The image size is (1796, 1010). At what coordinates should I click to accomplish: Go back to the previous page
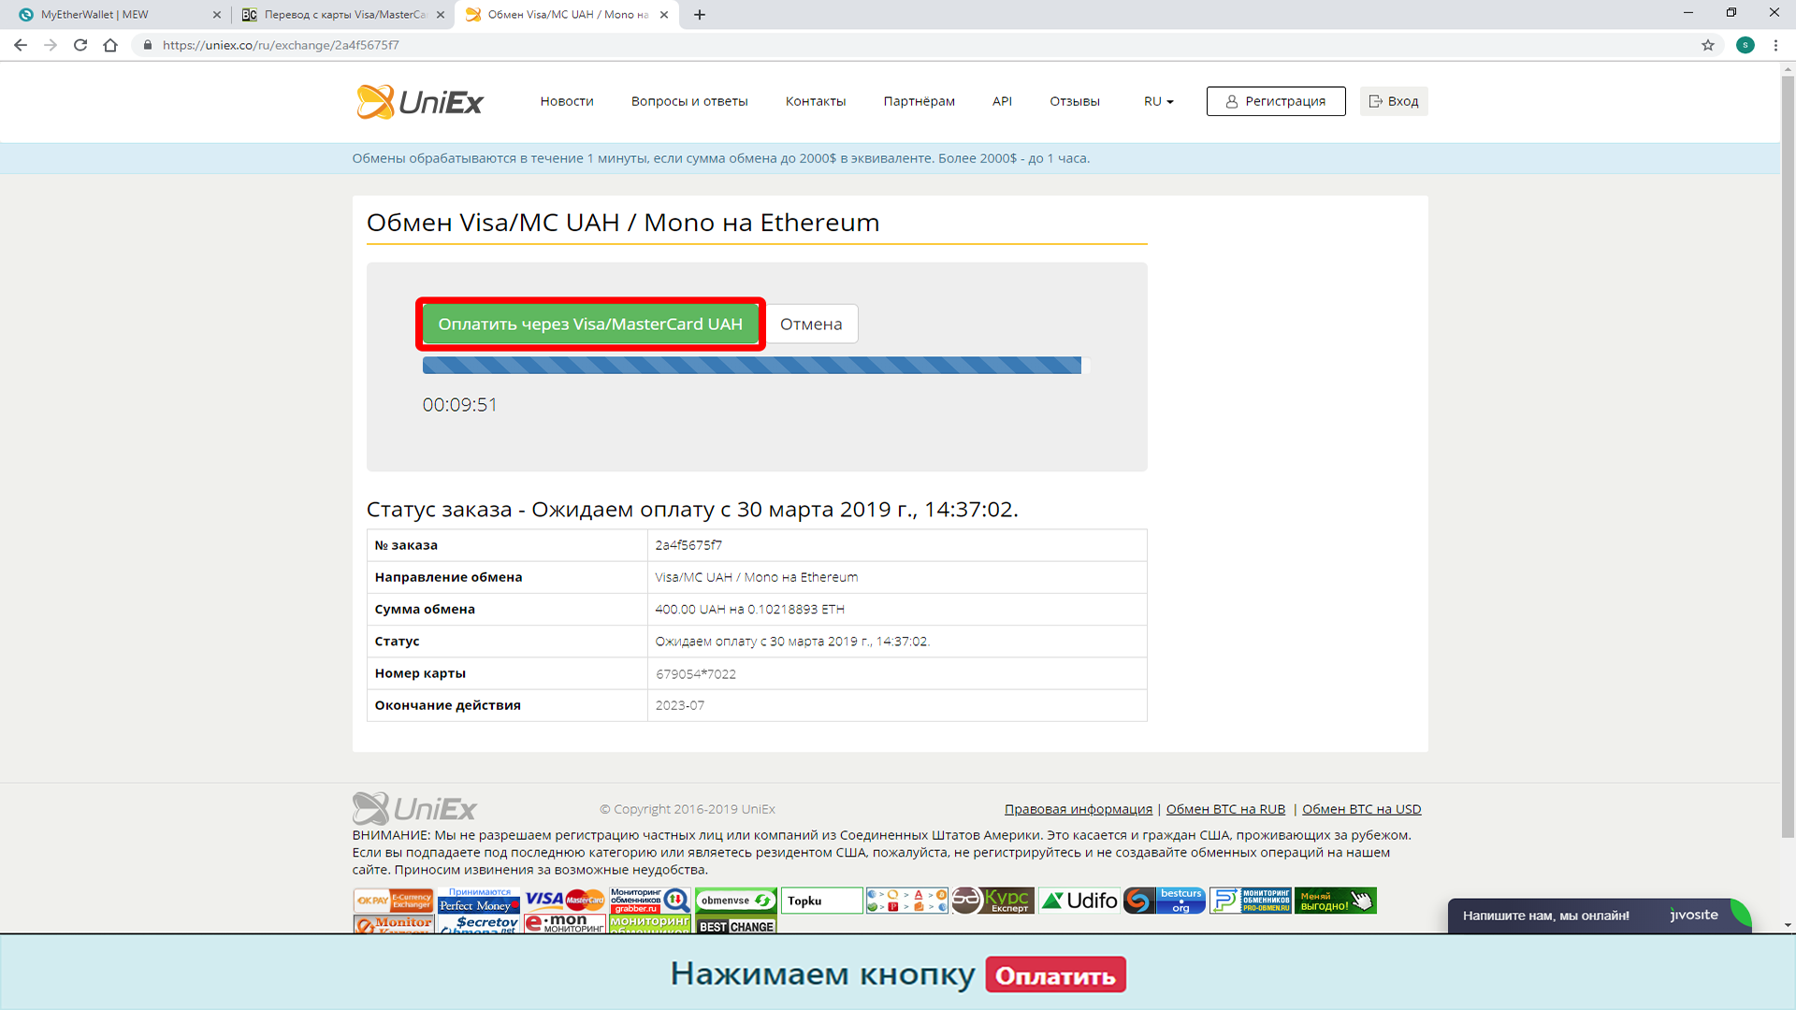21,45
